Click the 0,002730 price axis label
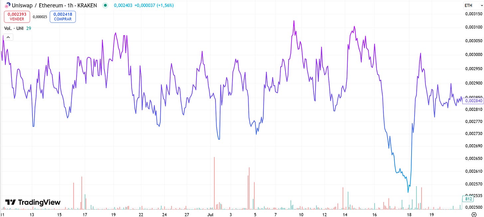The height and width of the screenshot is (217, 484). [473, 134]
